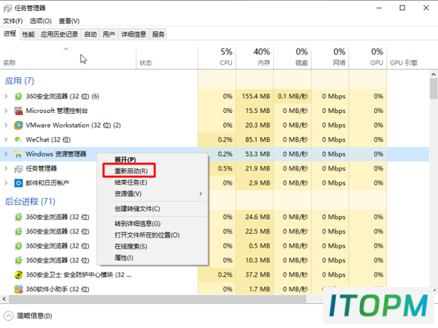Expand the 360安全浏览器 (6) app group
Image resolution: width=438 pixels, height=328 pixels.
pos(6,97)
